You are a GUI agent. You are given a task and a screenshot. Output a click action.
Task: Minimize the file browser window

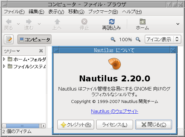click(x=169, y=5)
